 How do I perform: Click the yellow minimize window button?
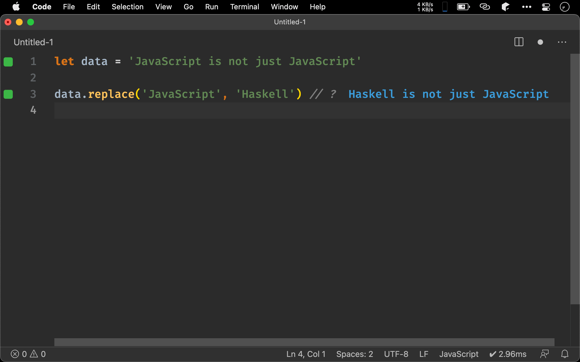pos(19,22)
